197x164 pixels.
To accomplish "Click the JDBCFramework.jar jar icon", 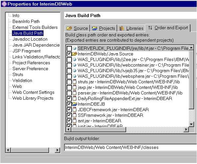I will click(x=75, y=110).
